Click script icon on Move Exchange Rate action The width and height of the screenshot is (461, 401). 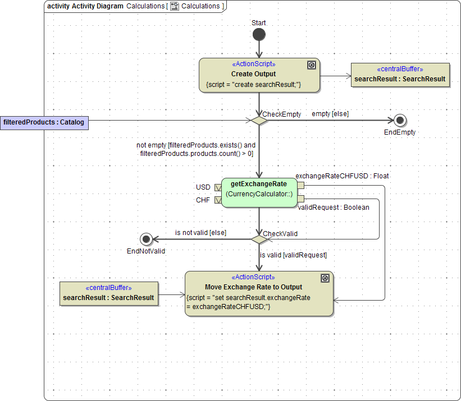(x=325, y=278)
